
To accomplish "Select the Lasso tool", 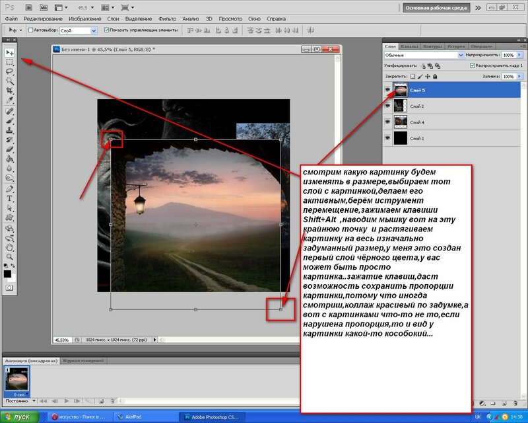I will pyautogui.click(x=9, y=71).
